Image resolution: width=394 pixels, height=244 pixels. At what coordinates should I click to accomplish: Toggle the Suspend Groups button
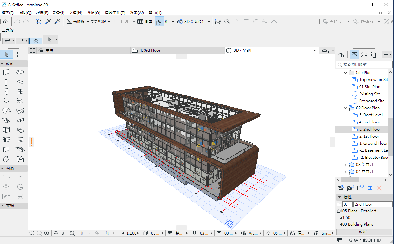click(159, 22)
